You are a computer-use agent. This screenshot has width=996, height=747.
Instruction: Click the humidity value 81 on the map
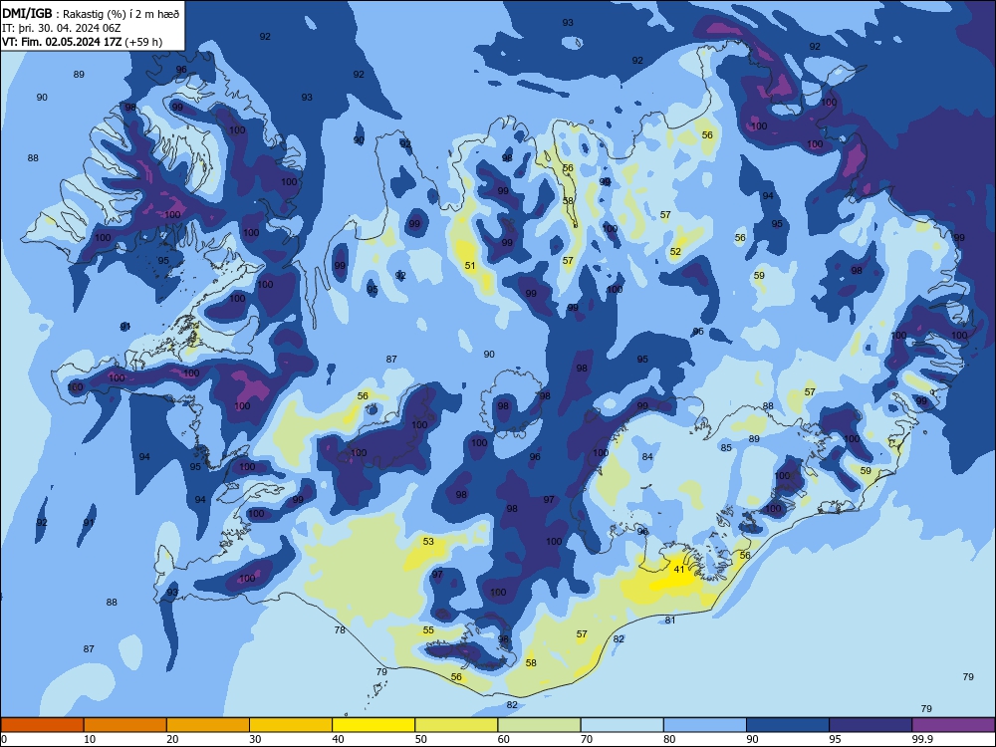670,620
